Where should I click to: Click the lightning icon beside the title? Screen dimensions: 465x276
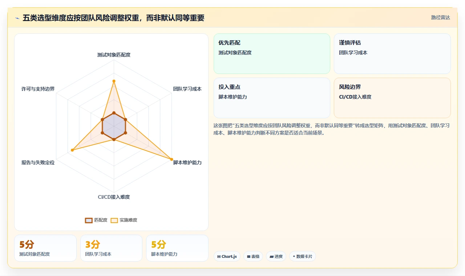tap(17, 18)
